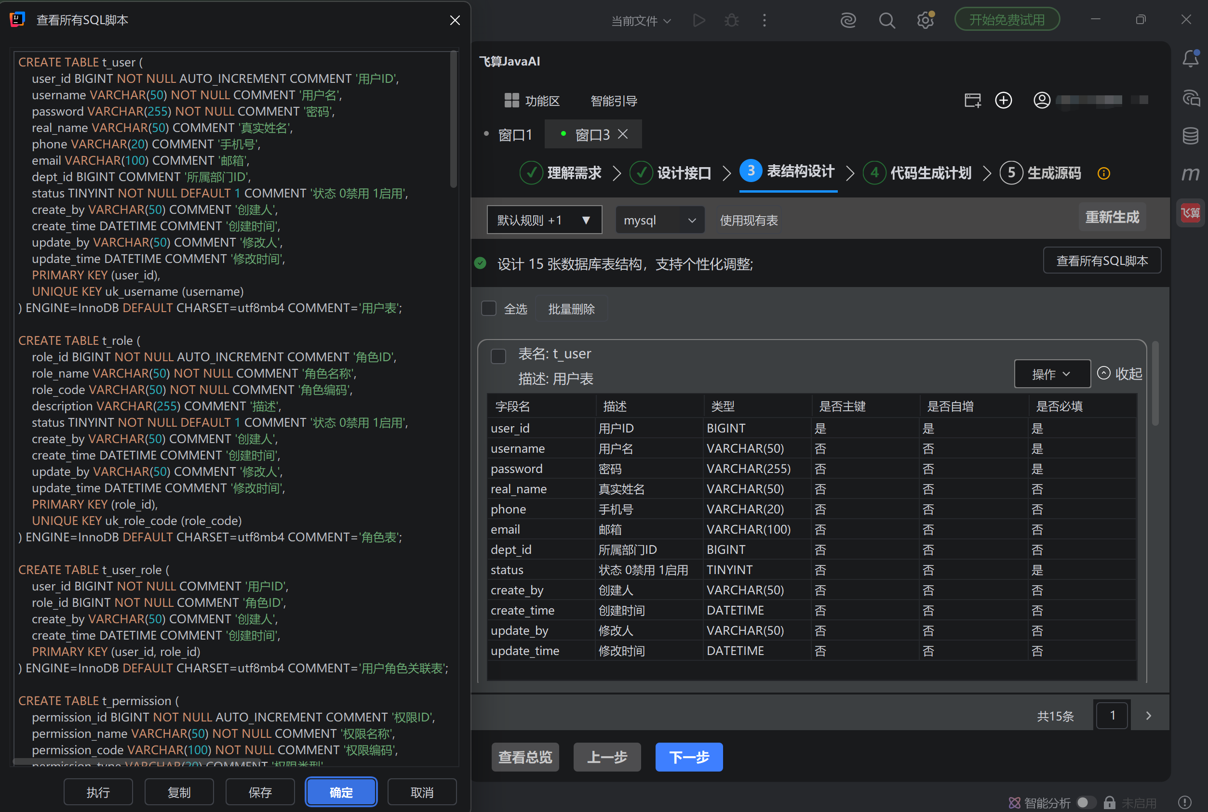Click the 开始免费试用 button
1208x812 pixels.
[x=1007, y=20]
